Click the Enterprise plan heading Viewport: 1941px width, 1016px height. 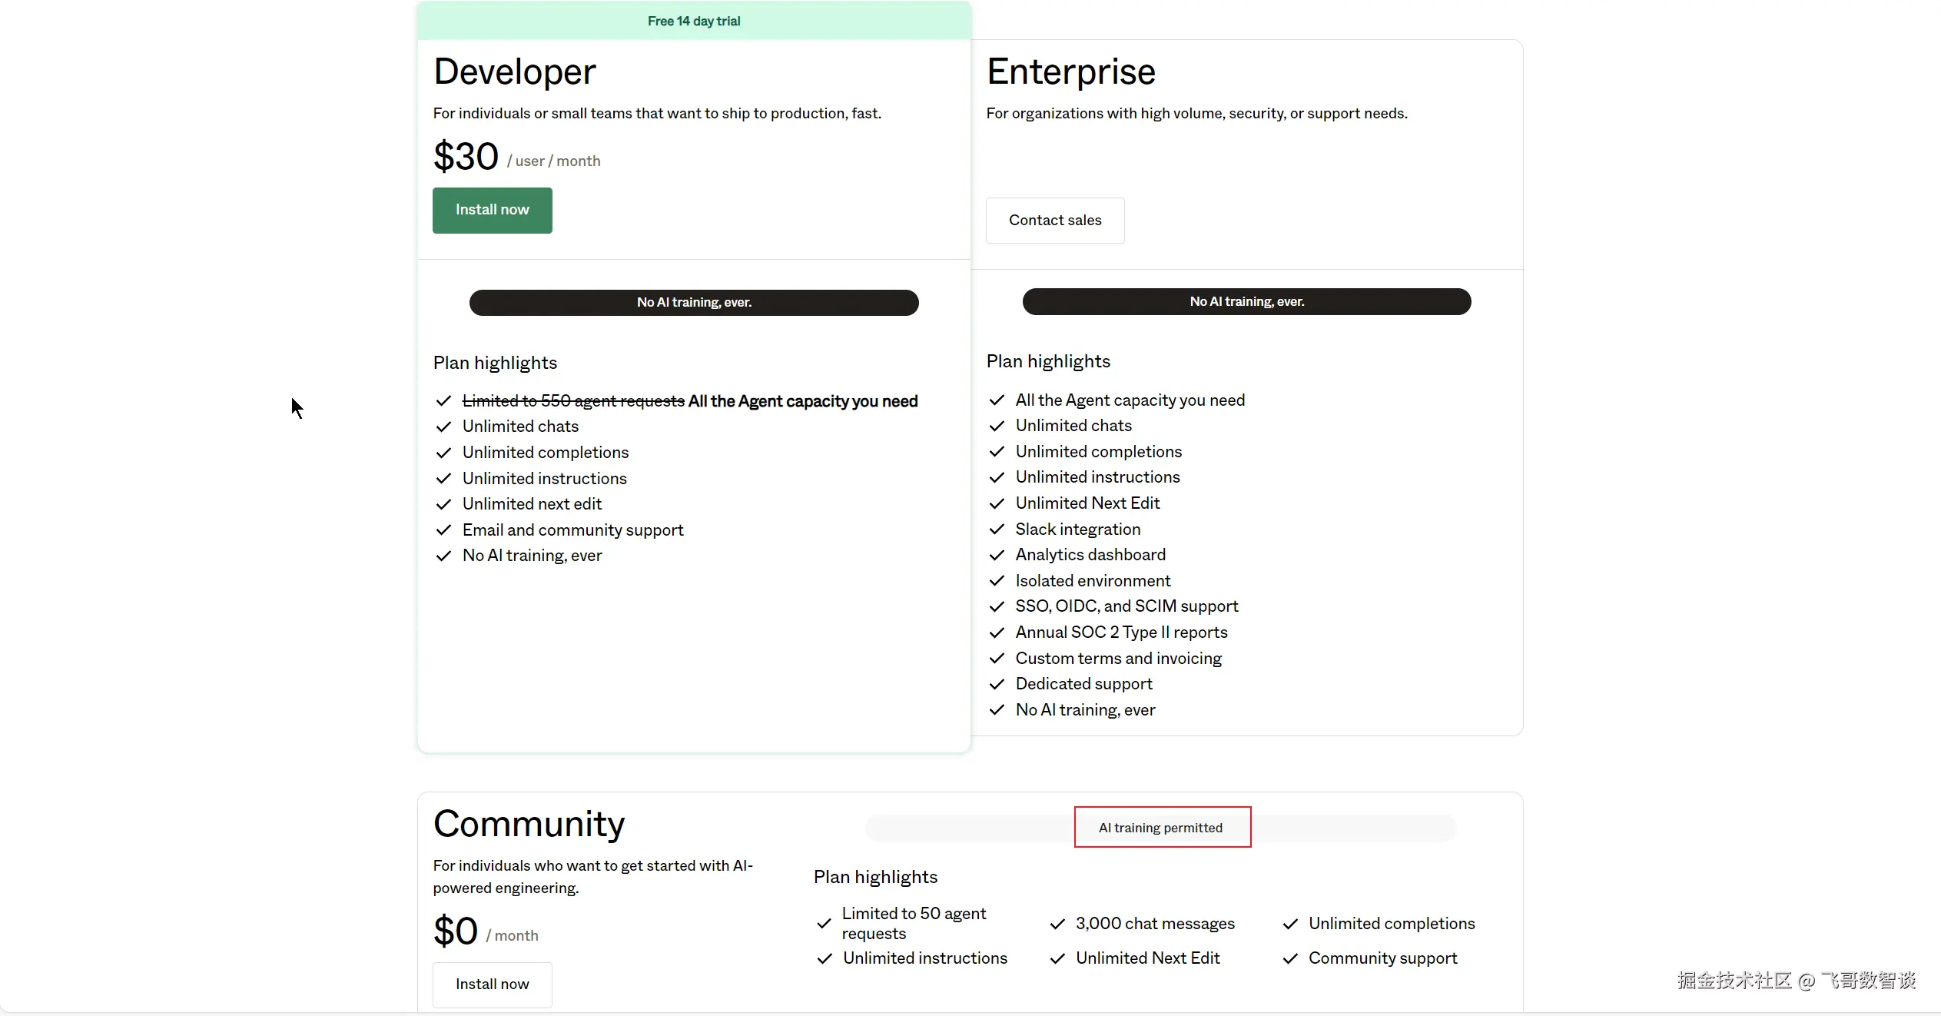(1070, 71)
